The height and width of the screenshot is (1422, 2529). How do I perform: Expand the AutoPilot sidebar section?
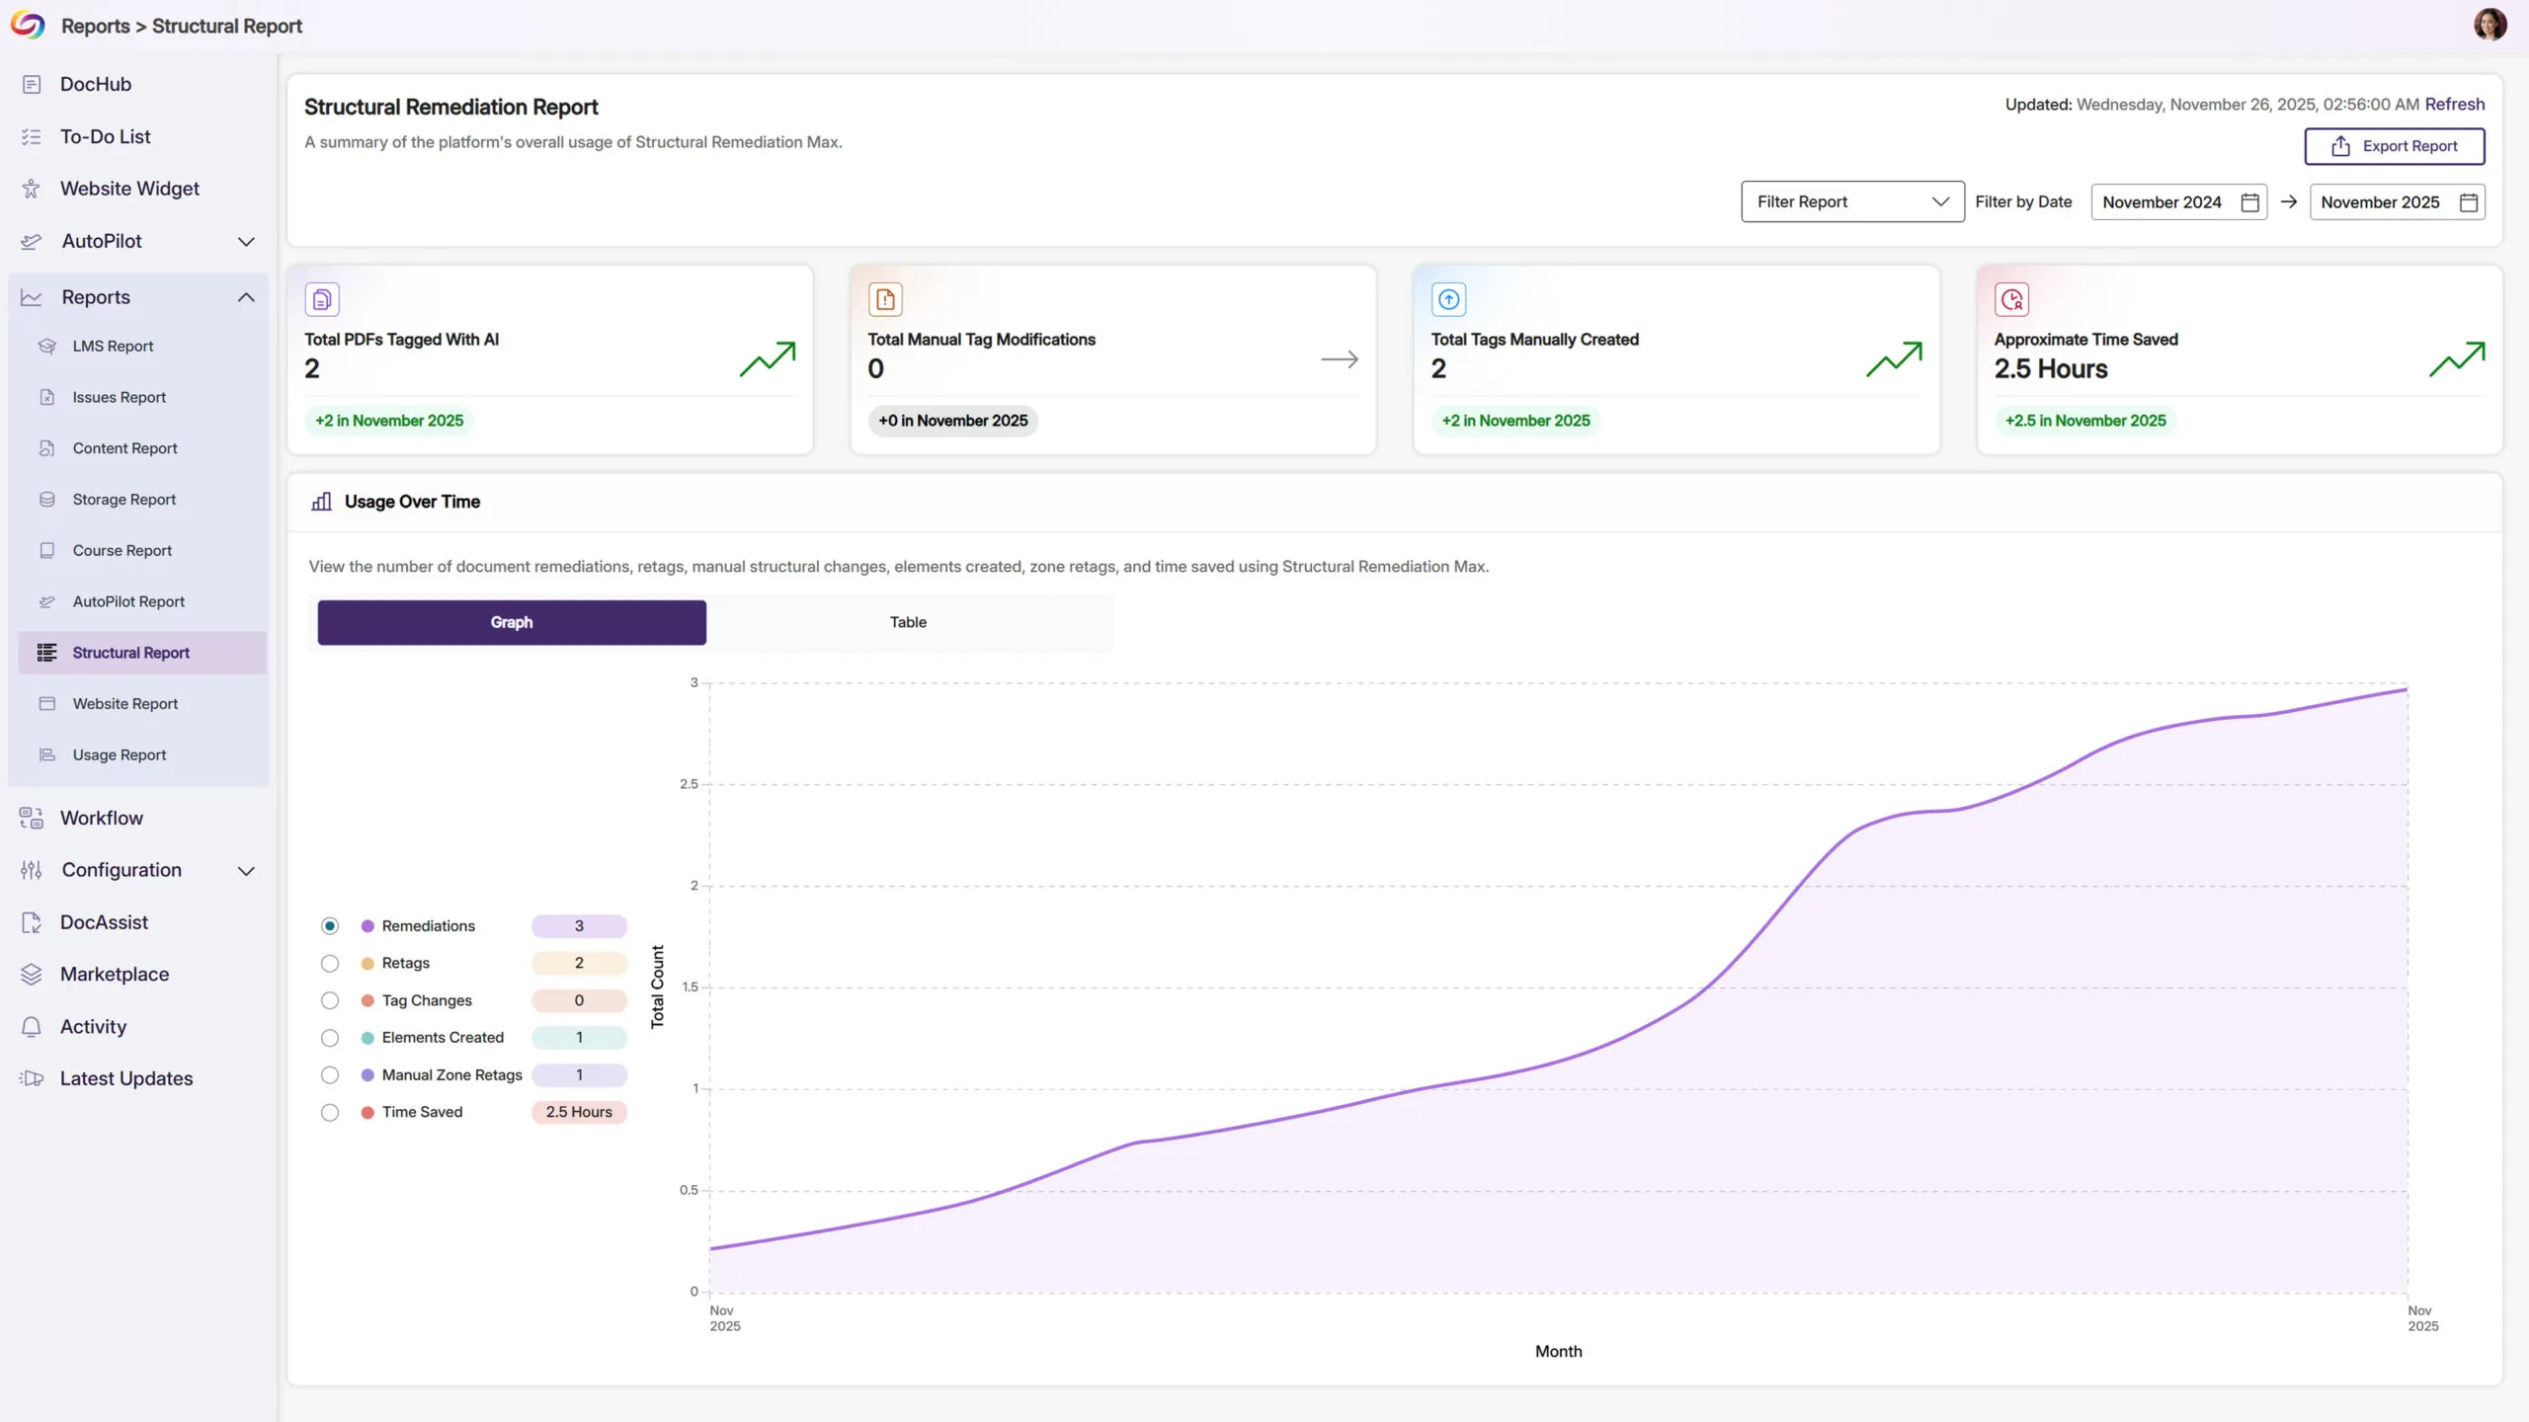[246, 241]
